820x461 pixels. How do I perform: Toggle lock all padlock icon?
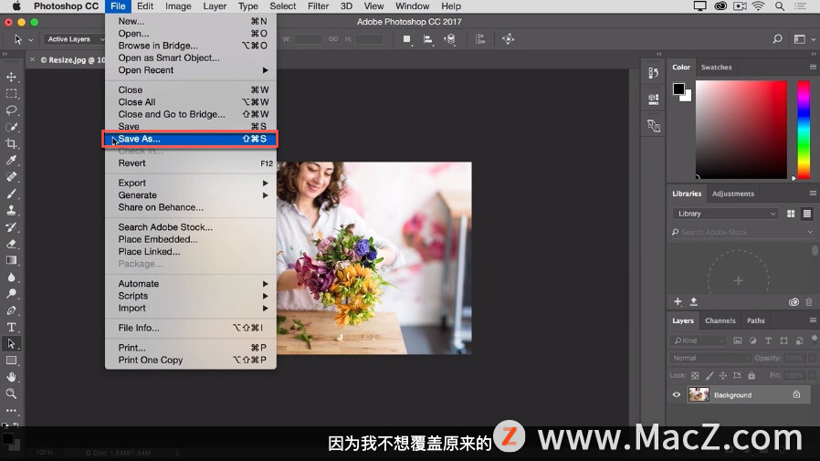(752, 375)
